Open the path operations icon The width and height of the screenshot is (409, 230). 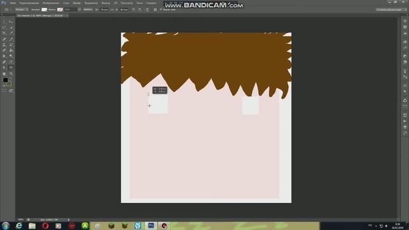pos(134,10)
